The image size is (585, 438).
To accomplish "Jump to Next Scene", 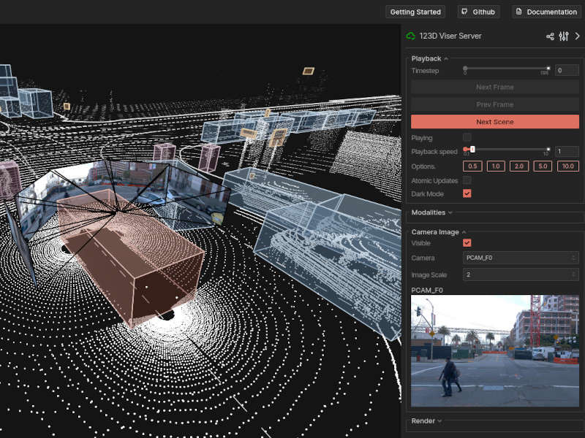I will click(495, 122).
